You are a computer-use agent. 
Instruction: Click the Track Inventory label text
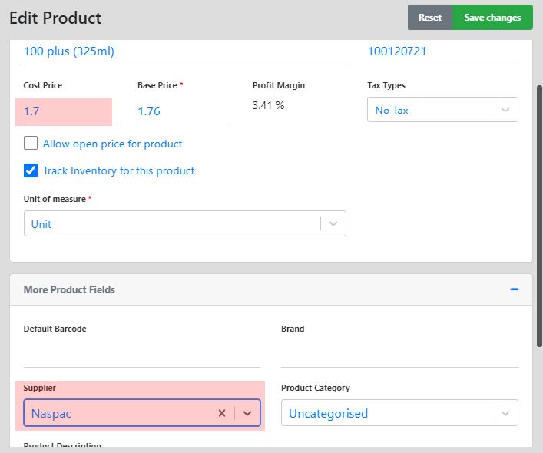click(x=118, y=170)
